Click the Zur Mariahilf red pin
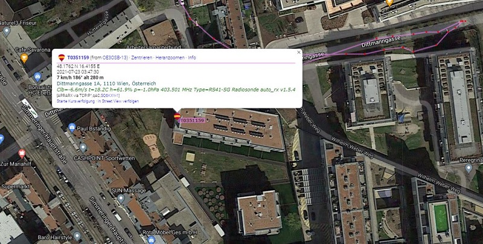The height and width of the screenshot is (244, 483). tap(22, 153)
